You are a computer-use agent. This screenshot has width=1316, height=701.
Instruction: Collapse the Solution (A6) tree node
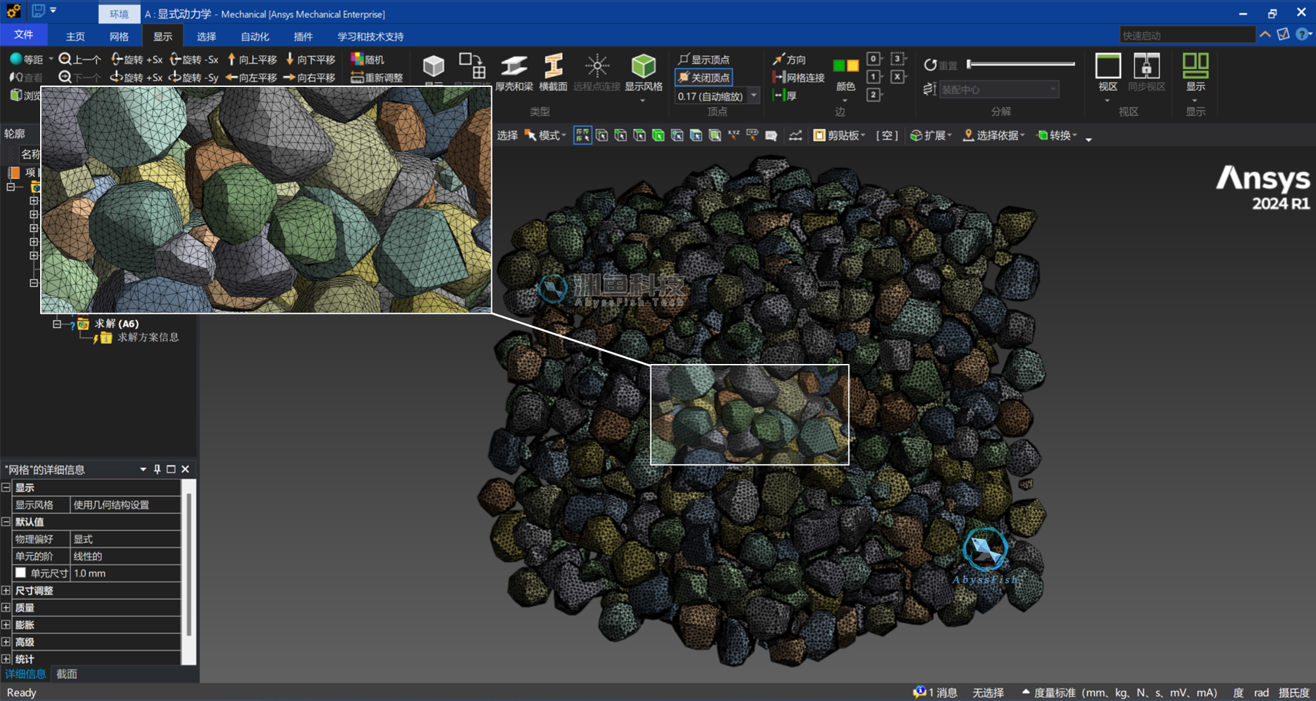point(57,324)
